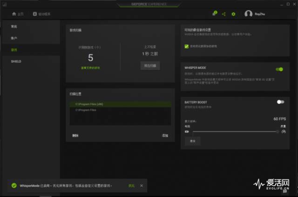Enable the Battery Boost toggle
The height and width of the screenshot is (197, 298).
[x=280, y=102]
